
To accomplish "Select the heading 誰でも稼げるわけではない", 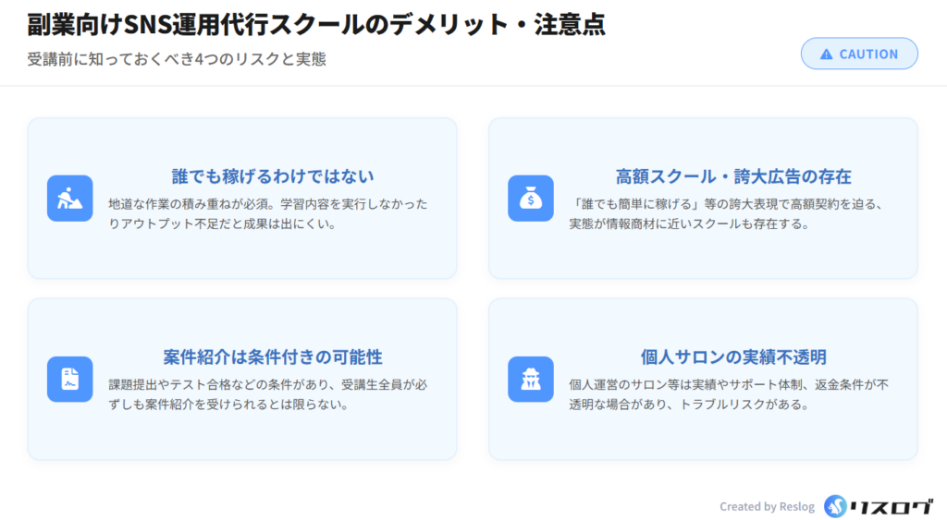I will (273, 175).
